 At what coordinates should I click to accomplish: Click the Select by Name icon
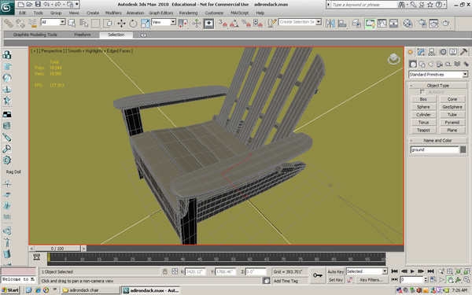[x=83, y=24]
